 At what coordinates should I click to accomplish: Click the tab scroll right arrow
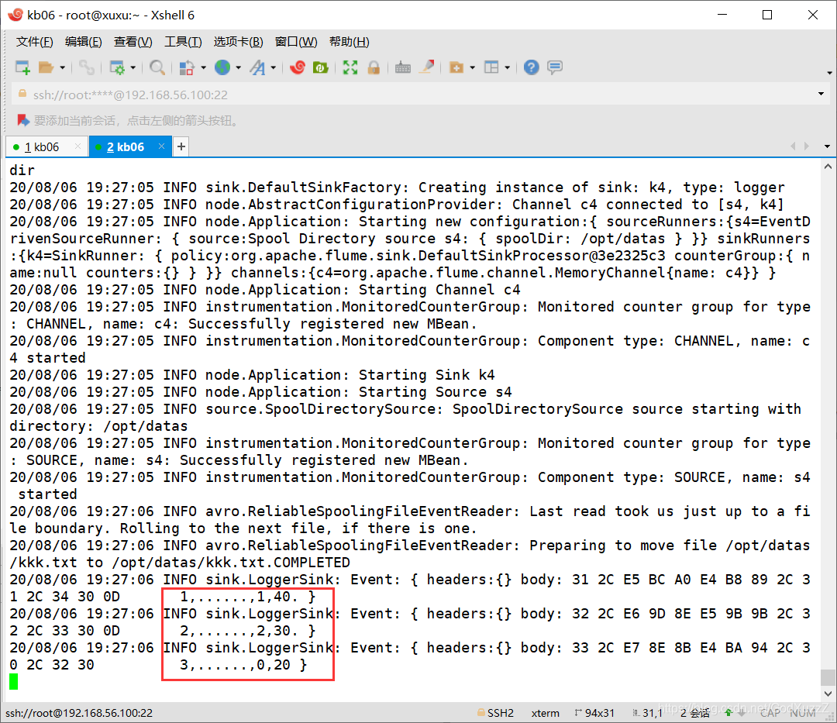807,146
